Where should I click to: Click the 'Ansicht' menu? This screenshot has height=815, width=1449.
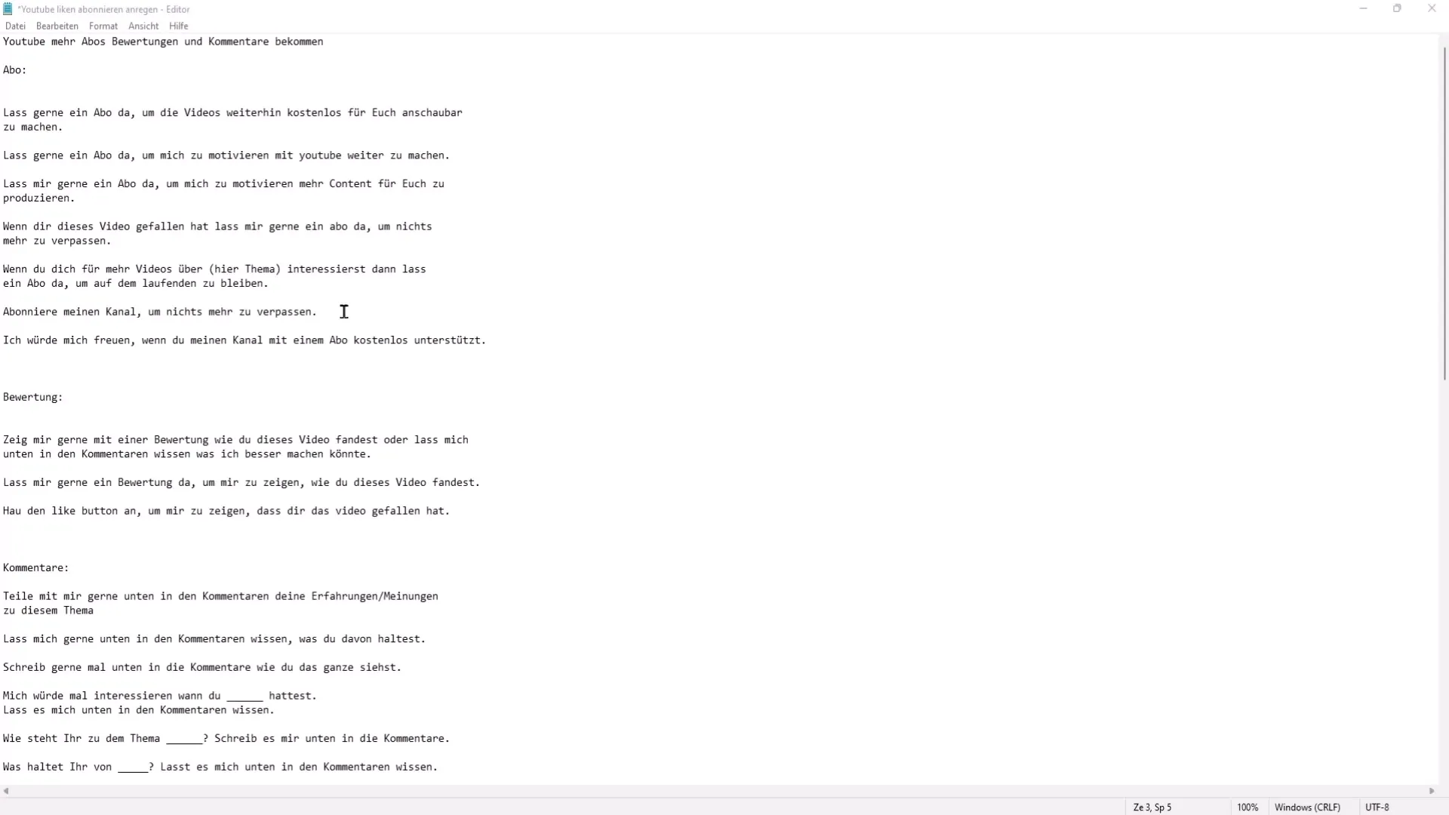point(143,26)
